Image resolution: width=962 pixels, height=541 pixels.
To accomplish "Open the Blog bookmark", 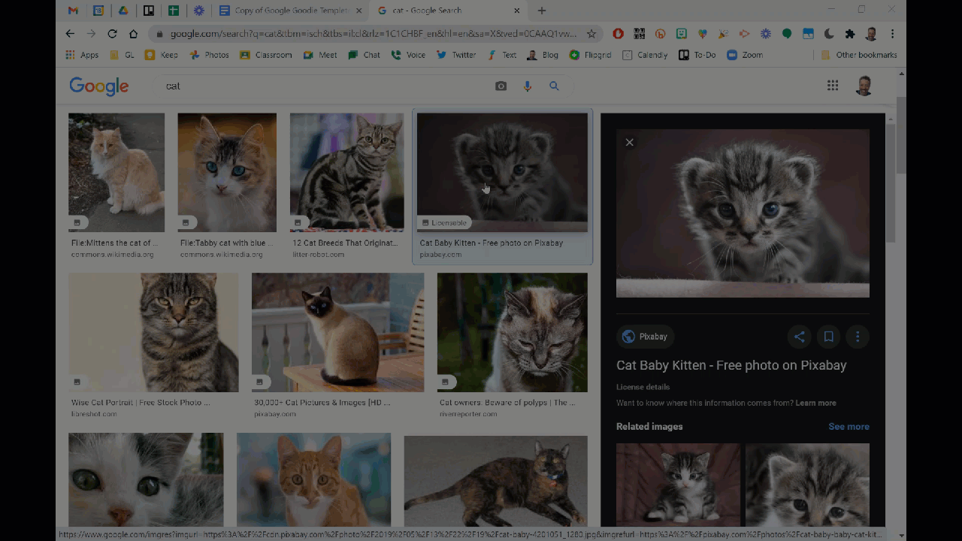I will [x=543, y=55].
